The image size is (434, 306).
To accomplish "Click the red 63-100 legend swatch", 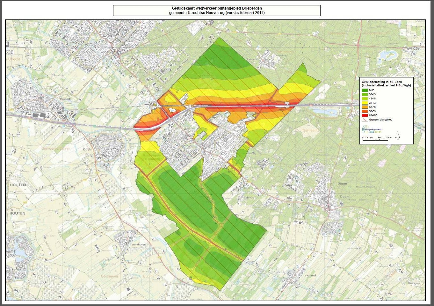I will (365, 115).
